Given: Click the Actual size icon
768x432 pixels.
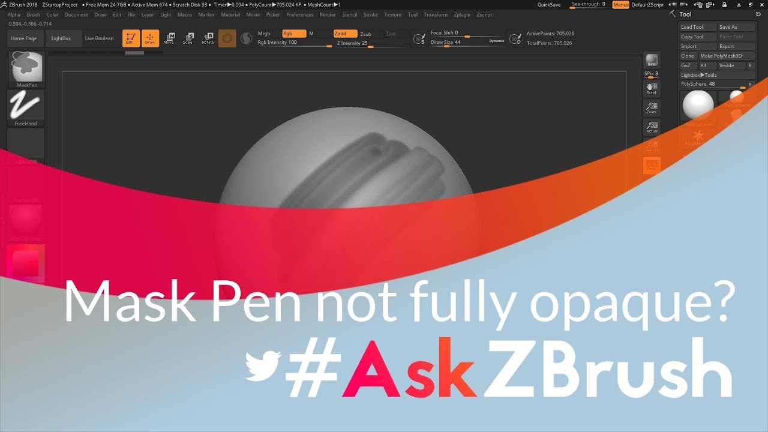Looking at the screenshot, I should pos(652,127).
